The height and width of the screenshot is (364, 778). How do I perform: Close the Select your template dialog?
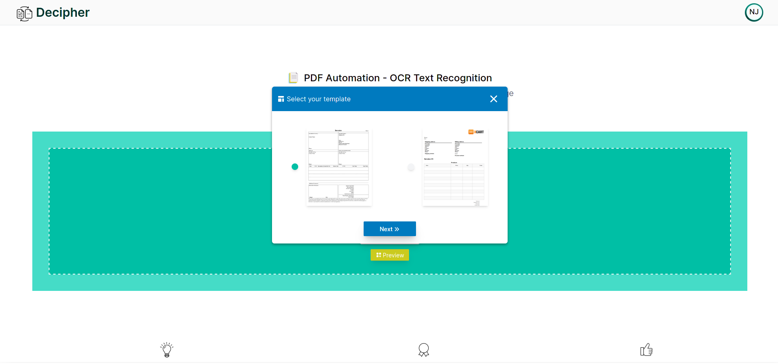point(494,99)
